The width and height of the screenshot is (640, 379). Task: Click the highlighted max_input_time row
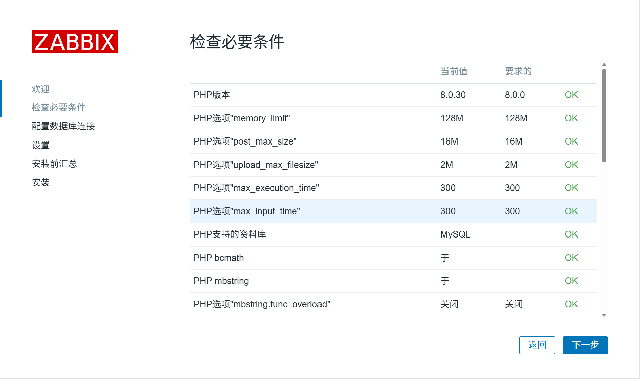click(x=393, y=211)
